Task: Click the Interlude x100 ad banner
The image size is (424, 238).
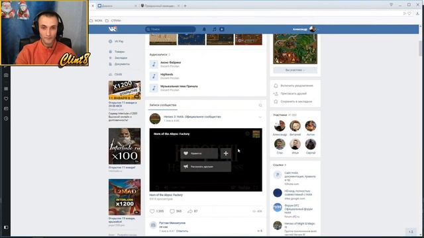Action: point(125,146)
